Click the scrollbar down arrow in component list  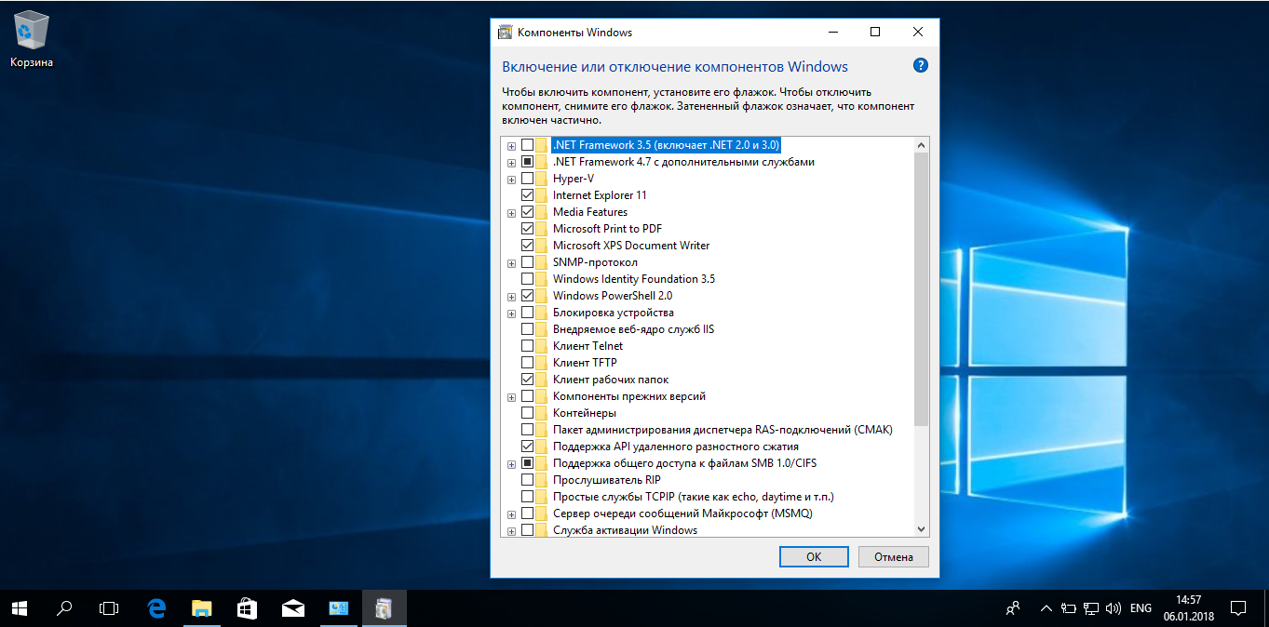pyautogui.click(x=921, y=529)
